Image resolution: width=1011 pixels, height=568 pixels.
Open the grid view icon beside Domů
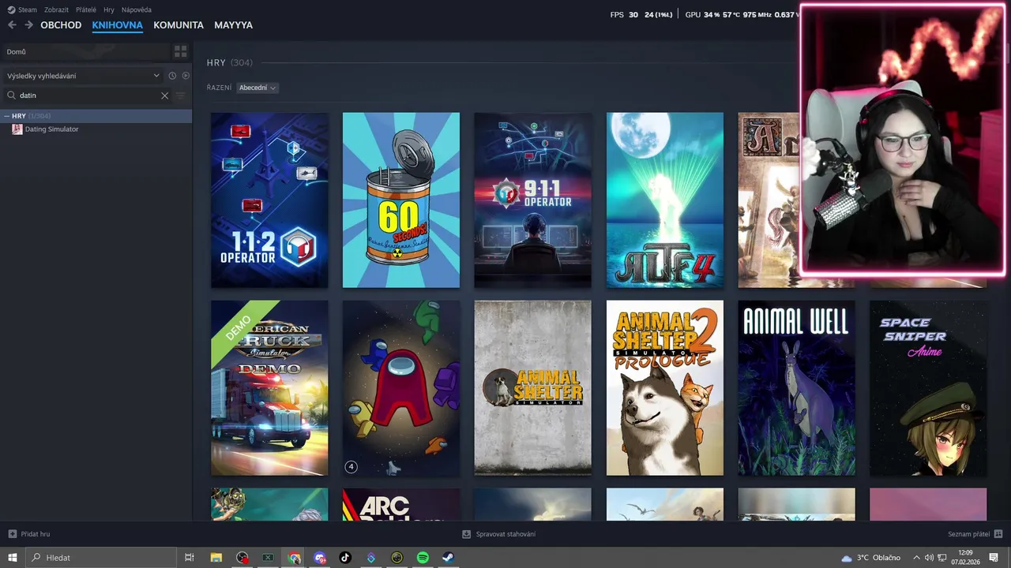tap(181, 51)
